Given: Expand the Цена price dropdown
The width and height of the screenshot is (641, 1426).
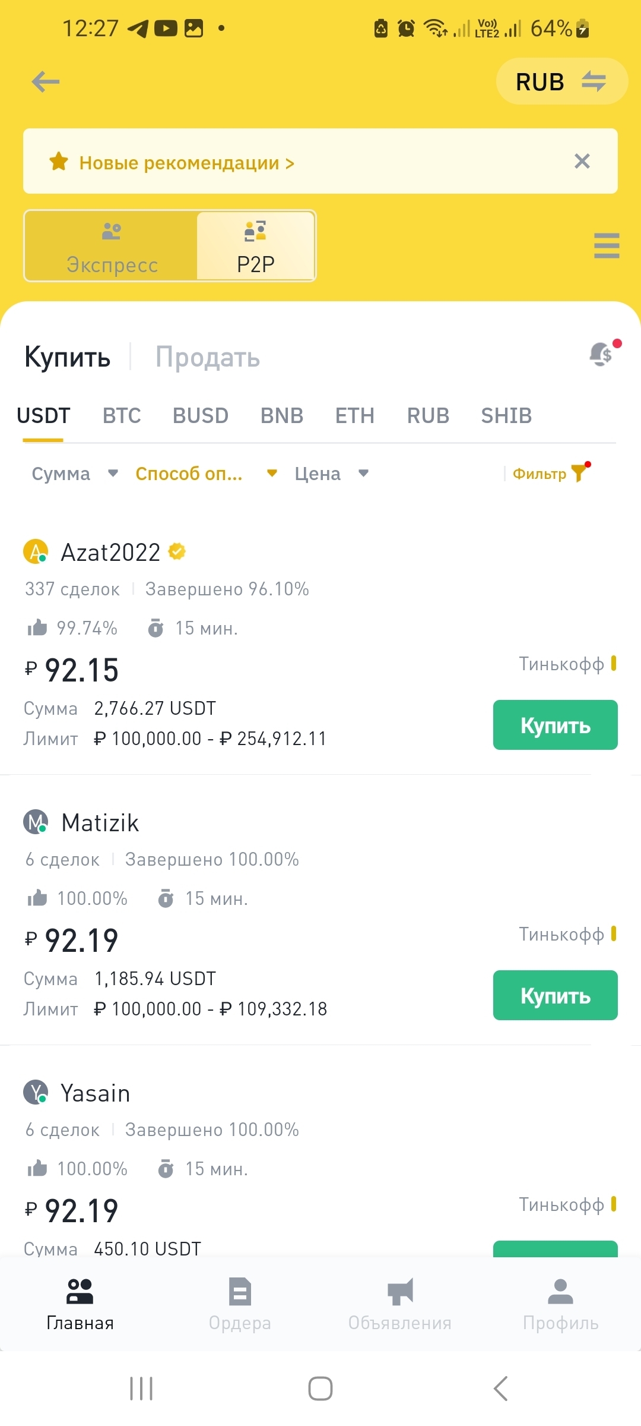Looking at the screenshot, I should click(x=331, y=474).
